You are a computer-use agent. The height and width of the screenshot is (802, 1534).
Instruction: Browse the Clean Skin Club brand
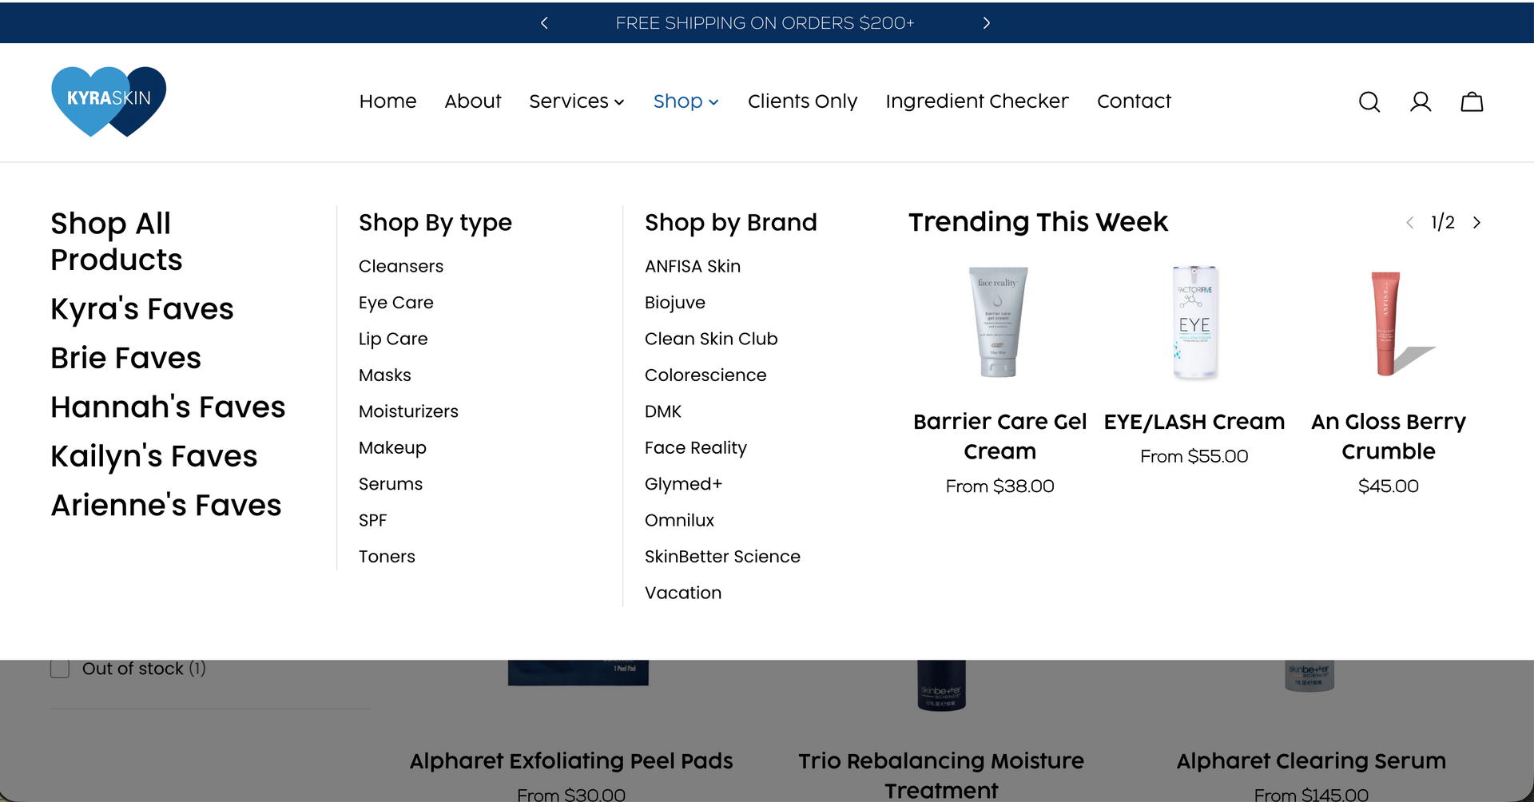click(711, 339)
